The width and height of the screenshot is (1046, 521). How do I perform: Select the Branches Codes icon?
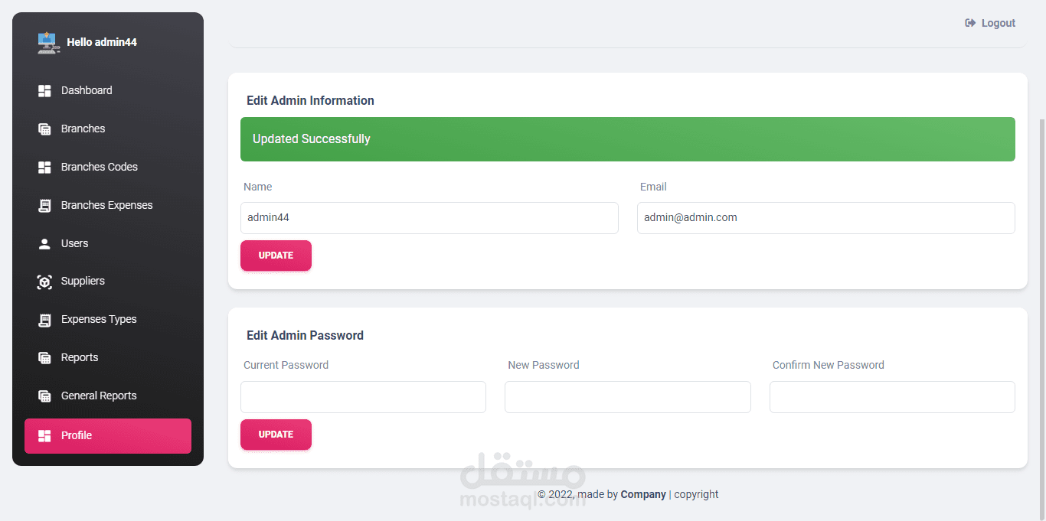[x=44, y=167]
